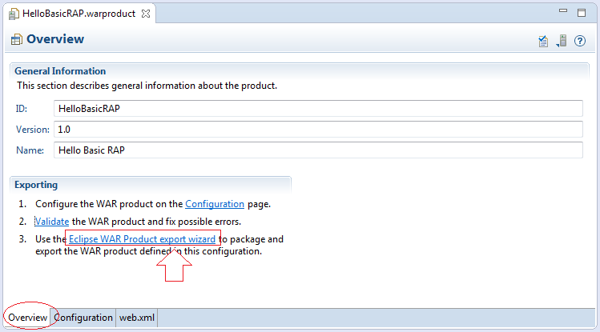Image resolution: width=600 pixels, height=332 pixels.
Task: Switch to the Overview bottom tab
Action: [x=27, y=318]
